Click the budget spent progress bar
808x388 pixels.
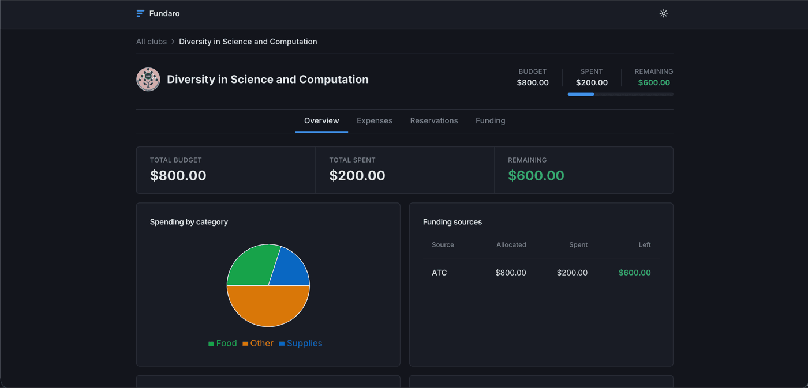coord(620,94)
